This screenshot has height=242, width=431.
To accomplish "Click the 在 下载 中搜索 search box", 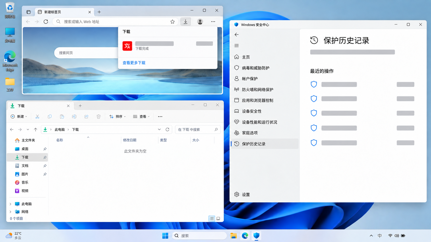I will pyautogui.click(x=198, y=129).
